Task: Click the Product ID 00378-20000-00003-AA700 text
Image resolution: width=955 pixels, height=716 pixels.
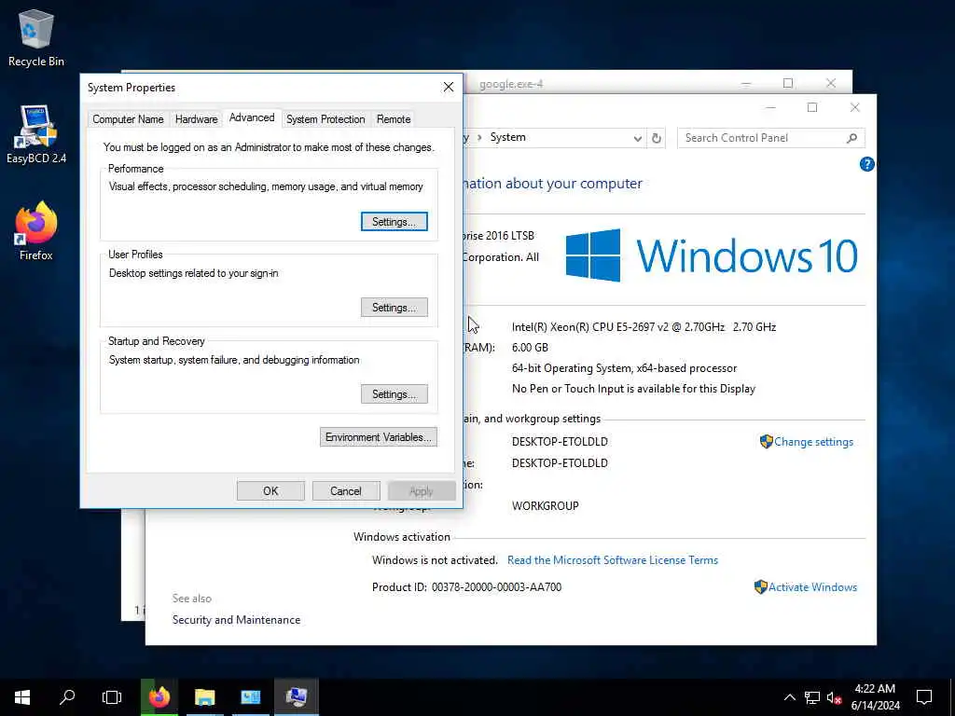Action: pos(466,587)
